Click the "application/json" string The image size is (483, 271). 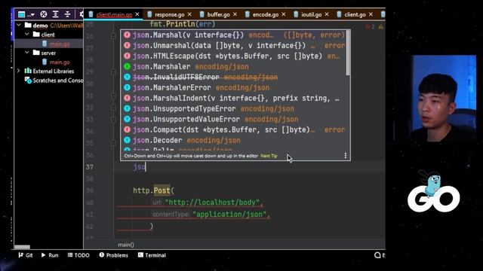229,215
